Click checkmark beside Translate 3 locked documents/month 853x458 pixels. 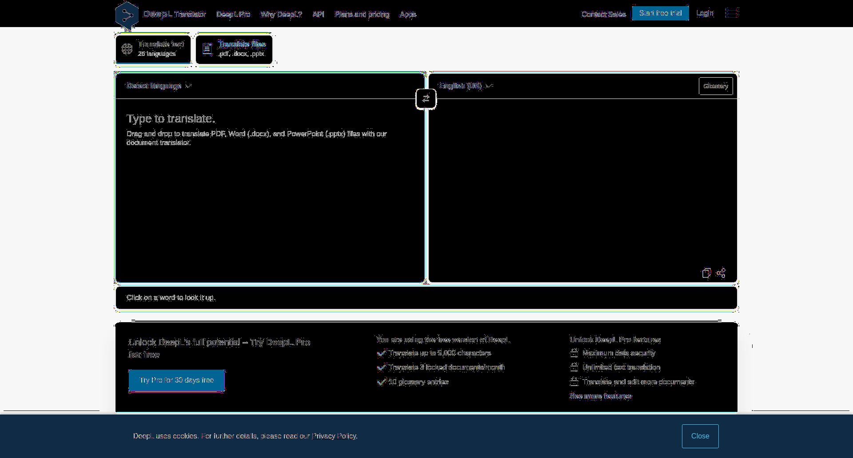(381, 367)
